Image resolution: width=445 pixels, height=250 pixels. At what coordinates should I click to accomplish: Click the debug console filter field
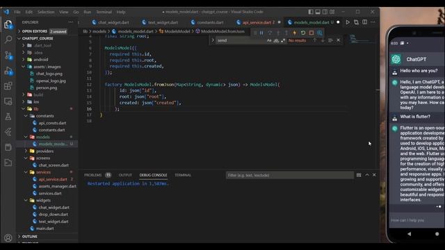(x=290, y=175)
